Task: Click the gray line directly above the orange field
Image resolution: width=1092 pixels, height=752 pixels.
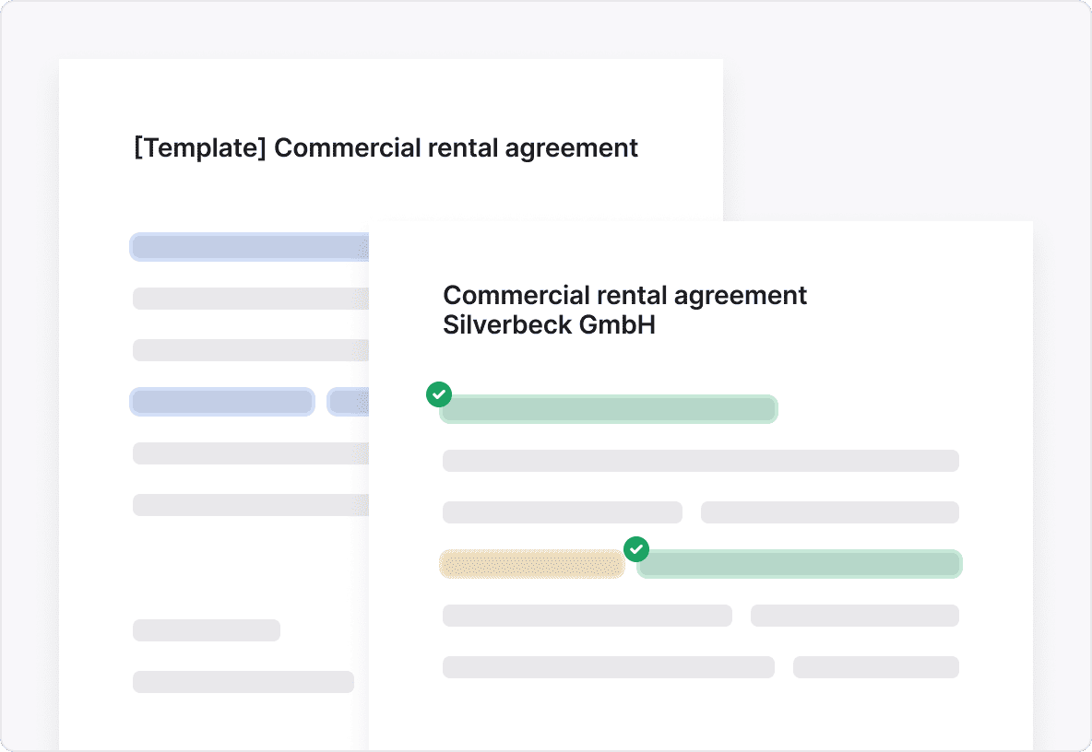Action: coord(562,512)
